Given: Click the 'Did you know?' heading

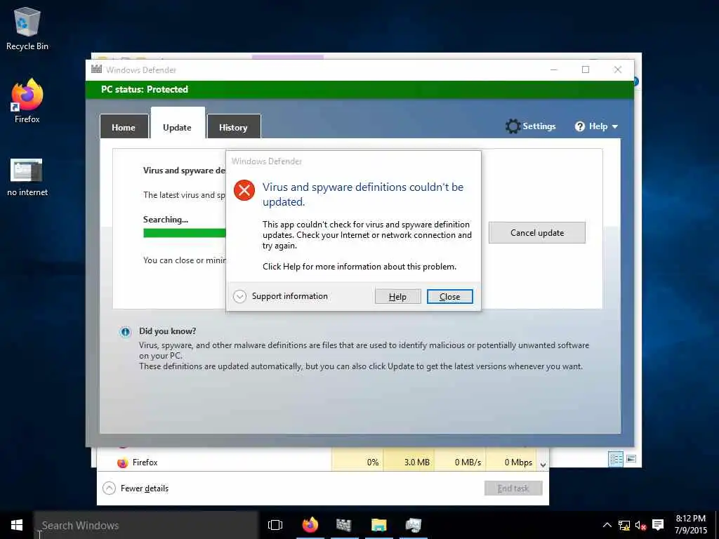Looking at the screenshot, I should (167, 331).
